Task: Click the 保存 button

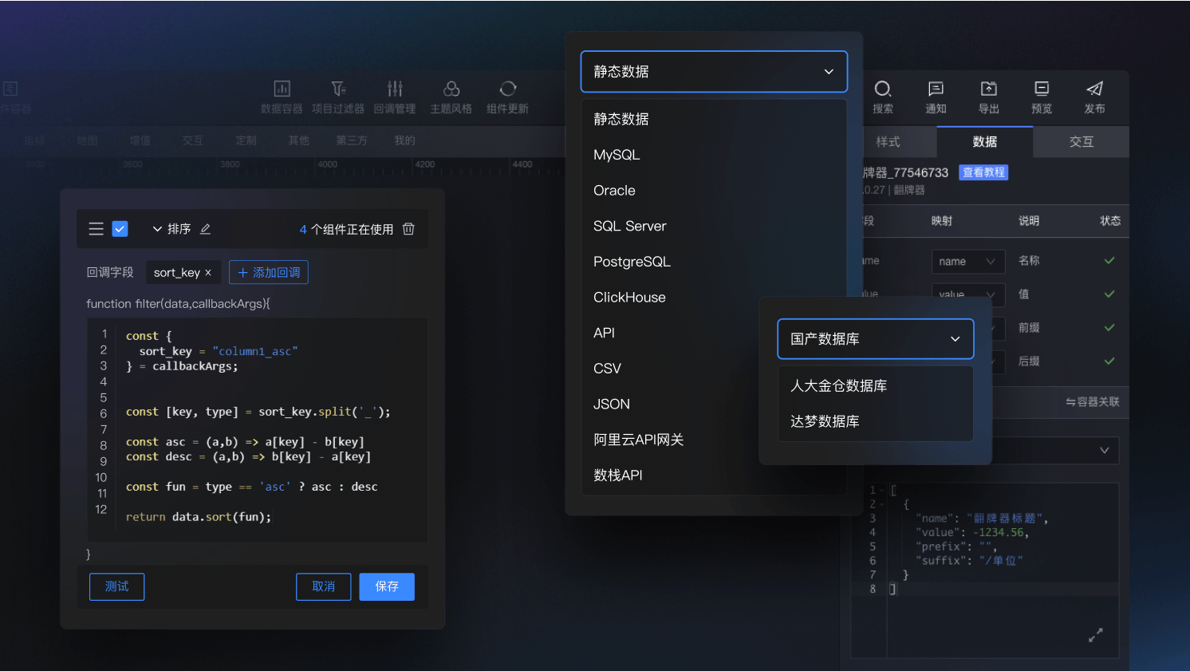Action: click(387, 586)
